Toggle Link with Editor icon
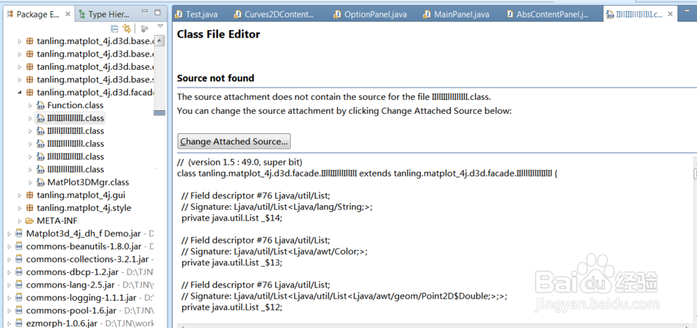697x328 pixels. click(x=127, y=29)
